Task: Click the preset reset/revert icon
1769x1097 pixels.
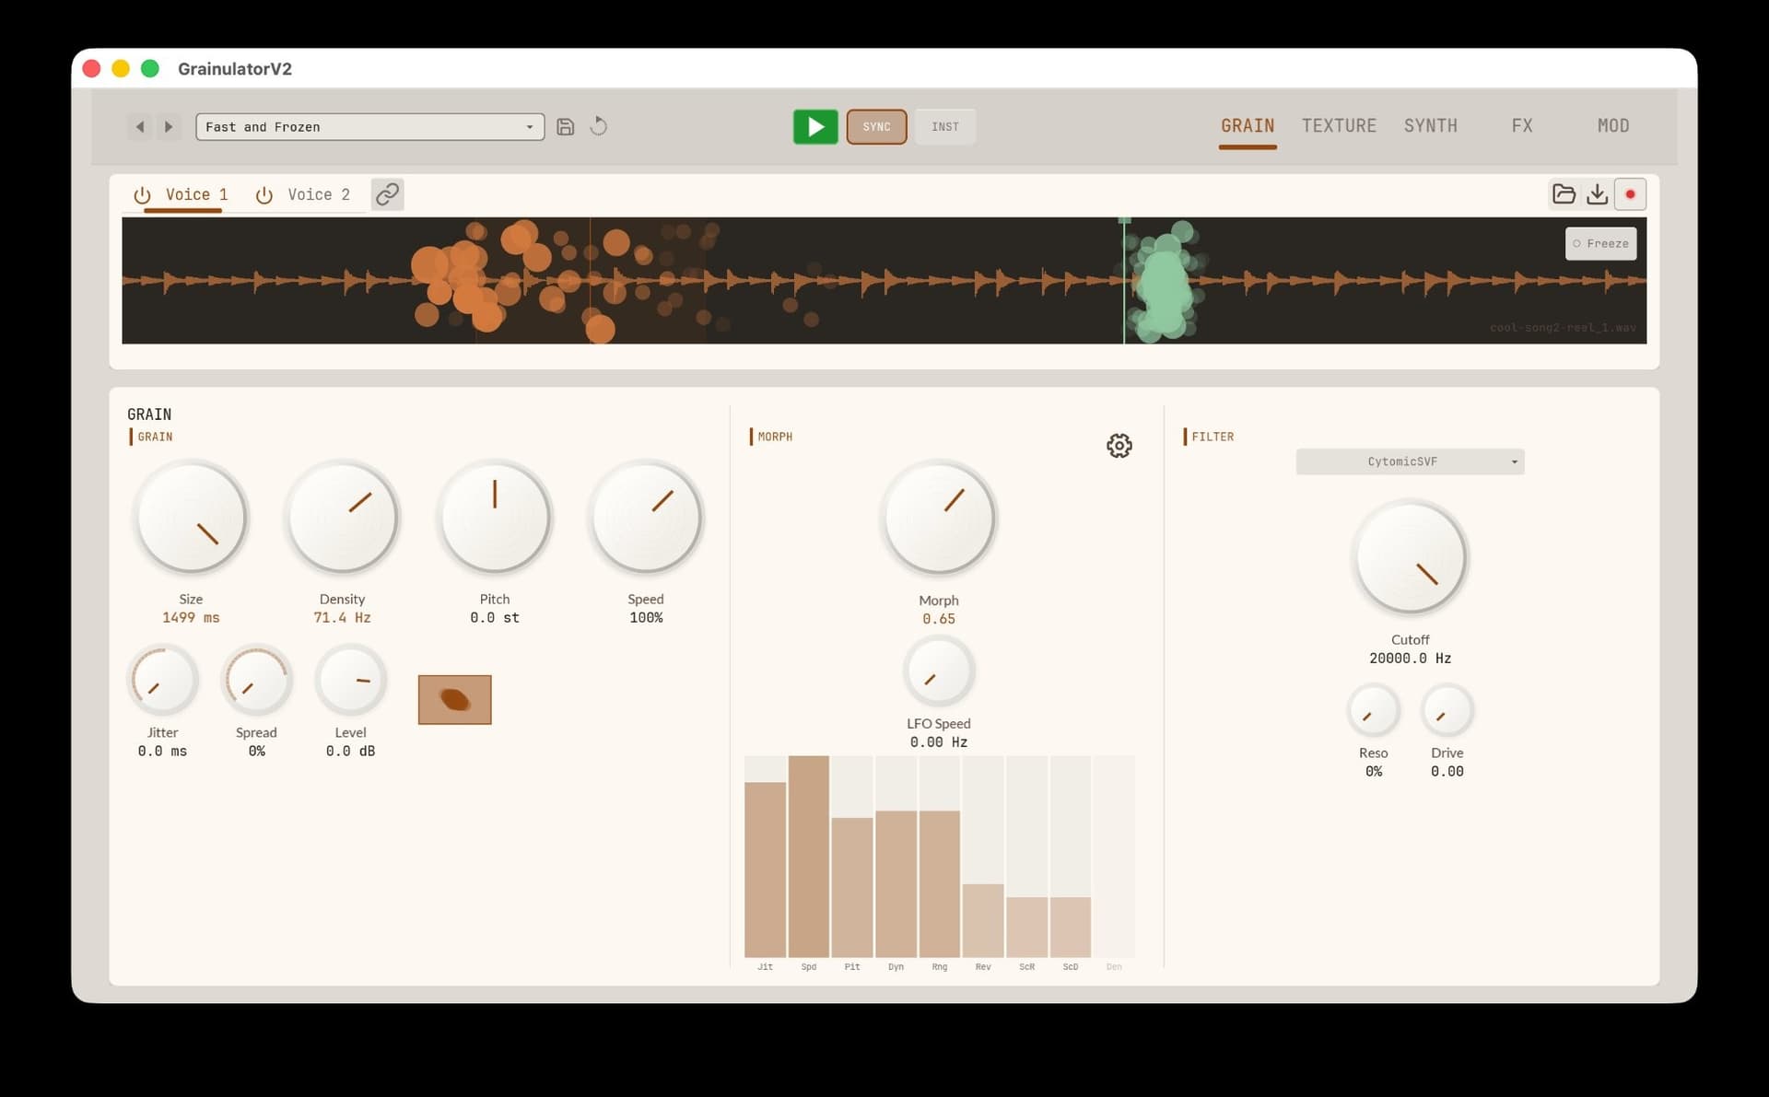Action: click(599, 126)
